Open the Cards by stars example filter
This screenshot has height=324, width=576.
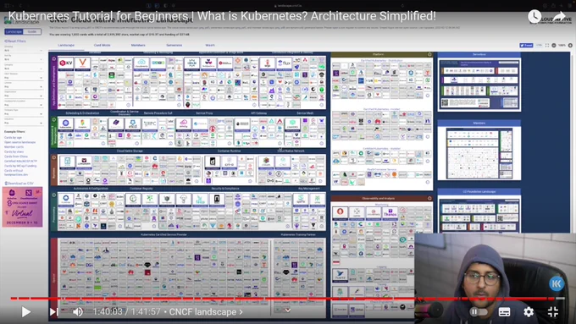tap(14, 152)
